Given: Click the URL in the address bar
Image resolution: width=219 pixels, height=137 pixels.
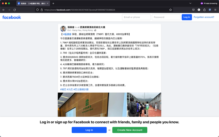Looking at the screenshot, I should [x=80, y=10].
